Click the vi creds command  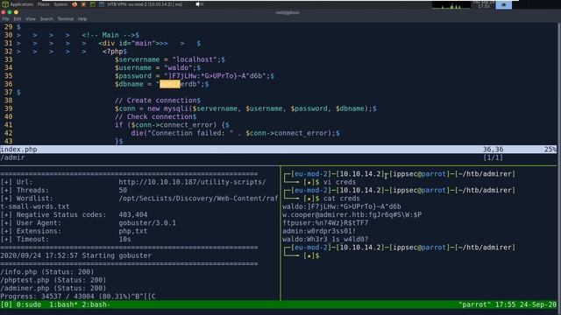339,182
